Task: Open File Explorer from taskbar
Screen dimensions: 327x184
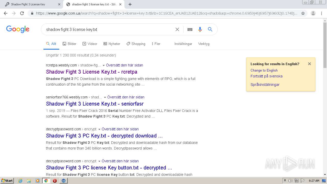Action: point(29,181)
